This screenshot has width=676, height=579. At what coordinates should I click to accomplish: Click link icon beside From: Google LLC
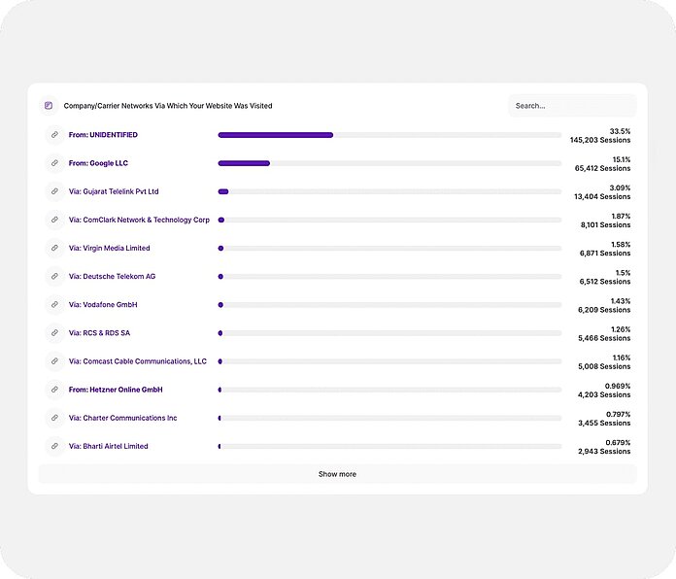click(54, 163)
